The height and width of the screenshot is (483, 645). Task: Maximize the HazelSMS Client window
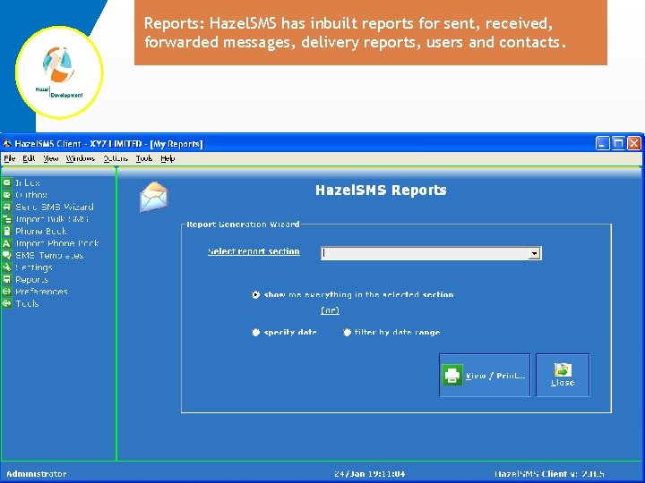[618, 143]
